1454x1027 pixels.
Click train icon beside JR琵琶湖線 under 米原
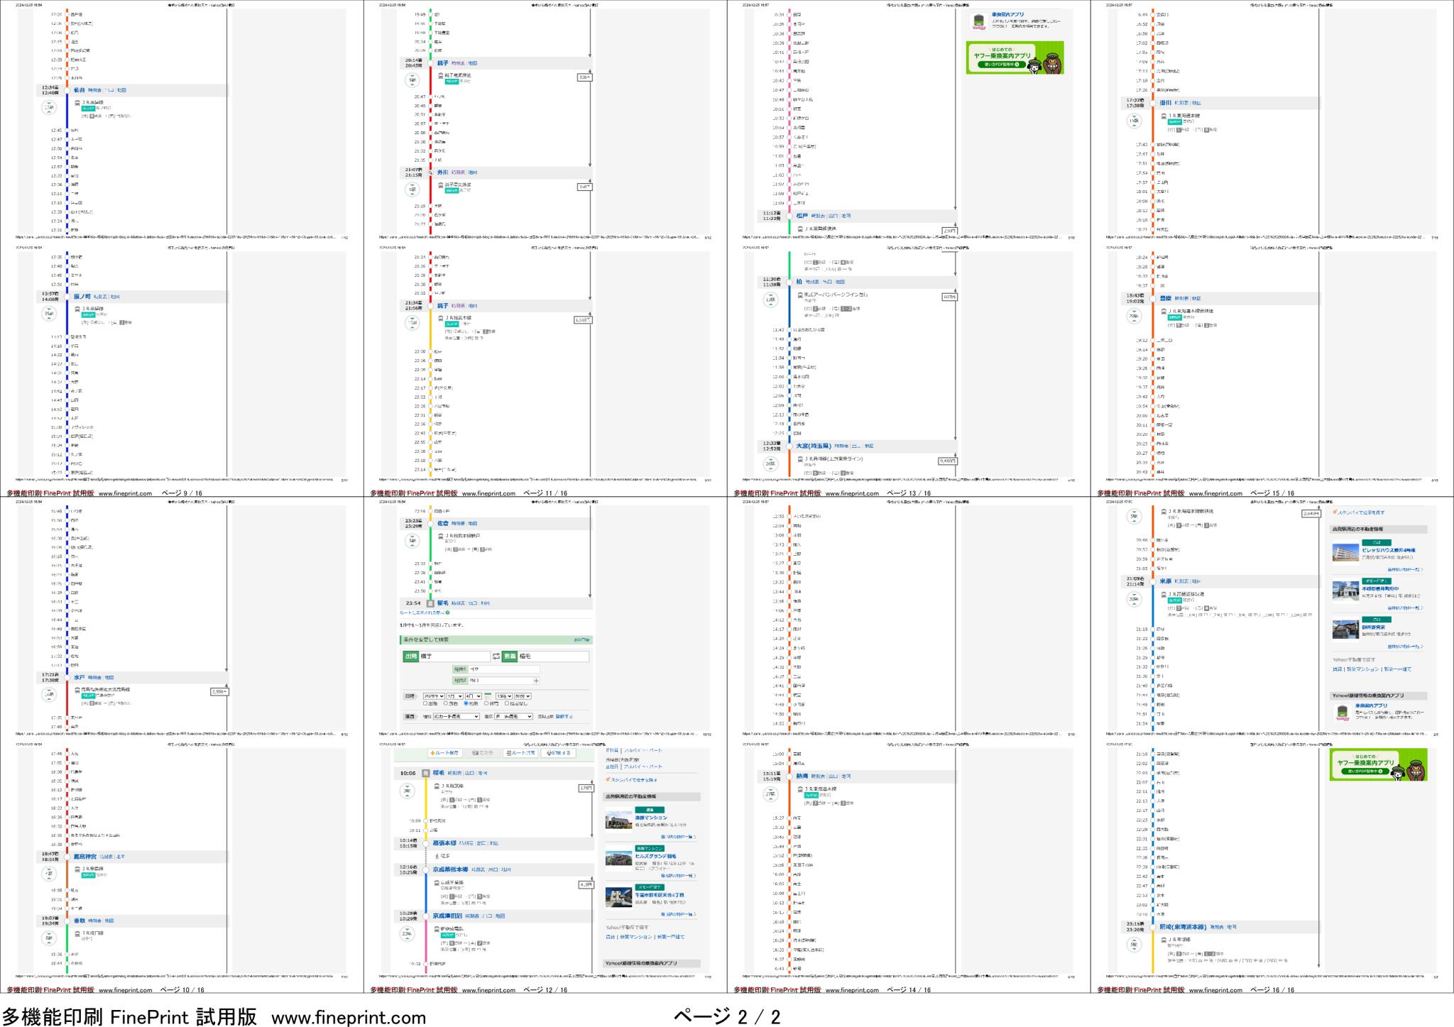pos(1163,593)
